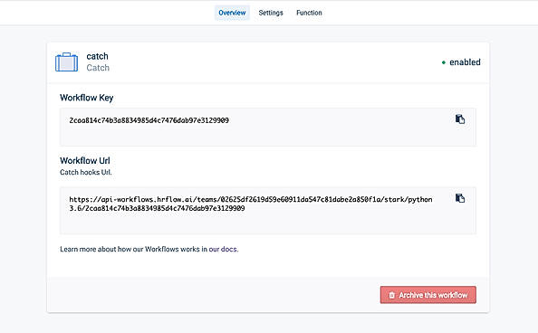
Task: Copy the Workflow Key to clipboard
Action: click(x=460, y=119)
